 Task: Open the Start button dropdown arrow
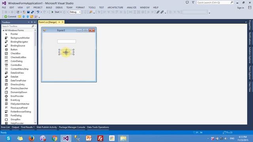tap(61, 12)
